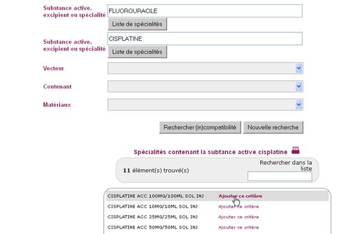Click Liste de spécialités under CISPLATINE
This screenshot has height=234, width=363.
(137, 52)
